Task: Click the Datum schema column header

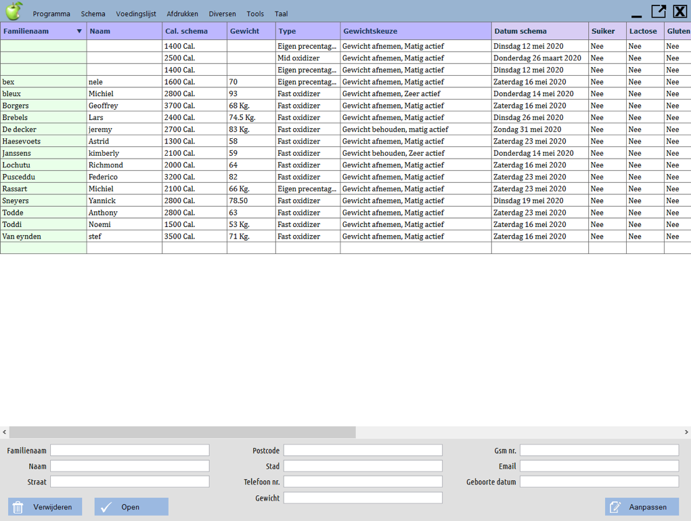Action: point(539,31)
